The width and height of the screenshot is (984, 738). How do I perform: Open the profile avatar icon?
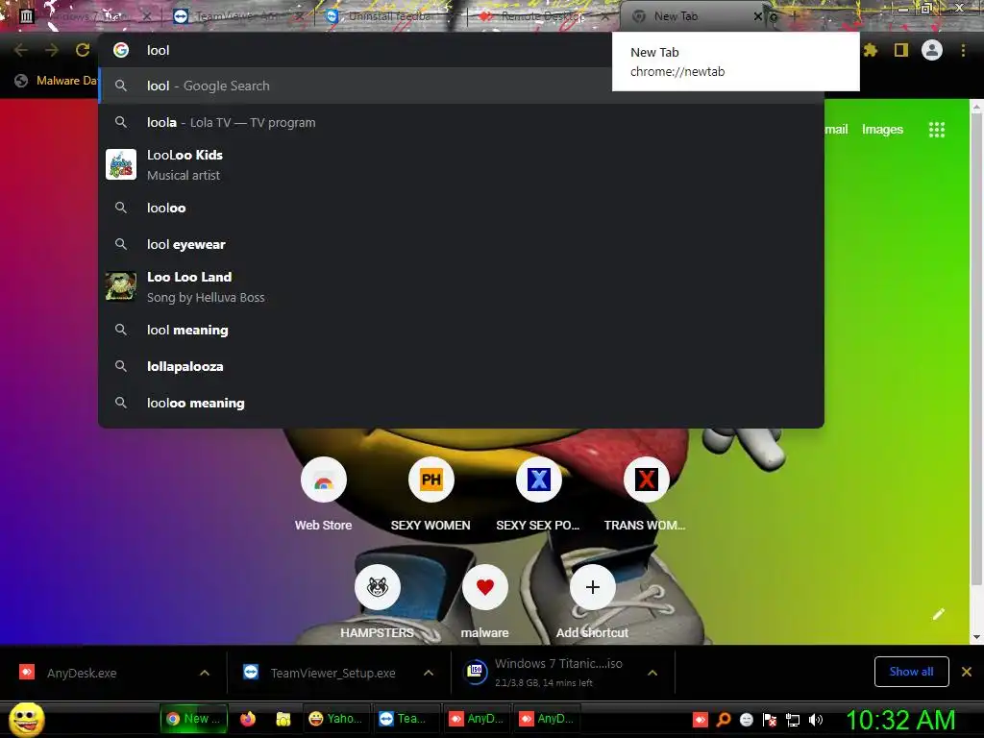(932, 50)
